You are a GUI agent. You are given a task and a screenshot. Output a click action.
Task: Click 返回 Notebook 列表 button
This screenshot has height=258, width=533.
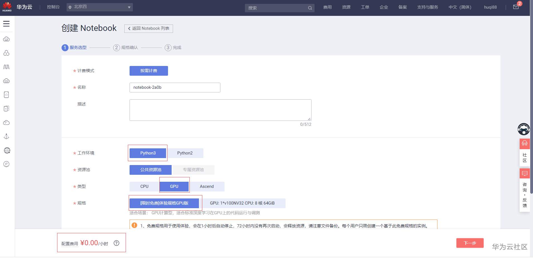(x=149, y=28)
